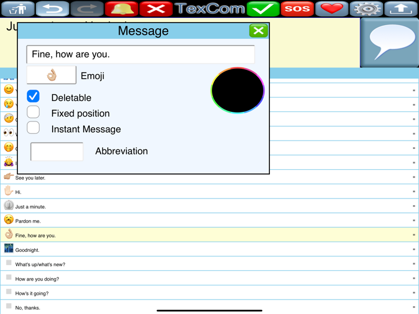Tap the smiling face emoji list icon

point(9,89)
